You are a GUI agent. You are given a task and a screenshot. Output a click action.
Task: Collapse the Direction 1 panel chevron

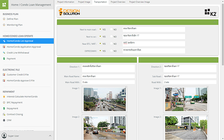[x=133, y=60]
